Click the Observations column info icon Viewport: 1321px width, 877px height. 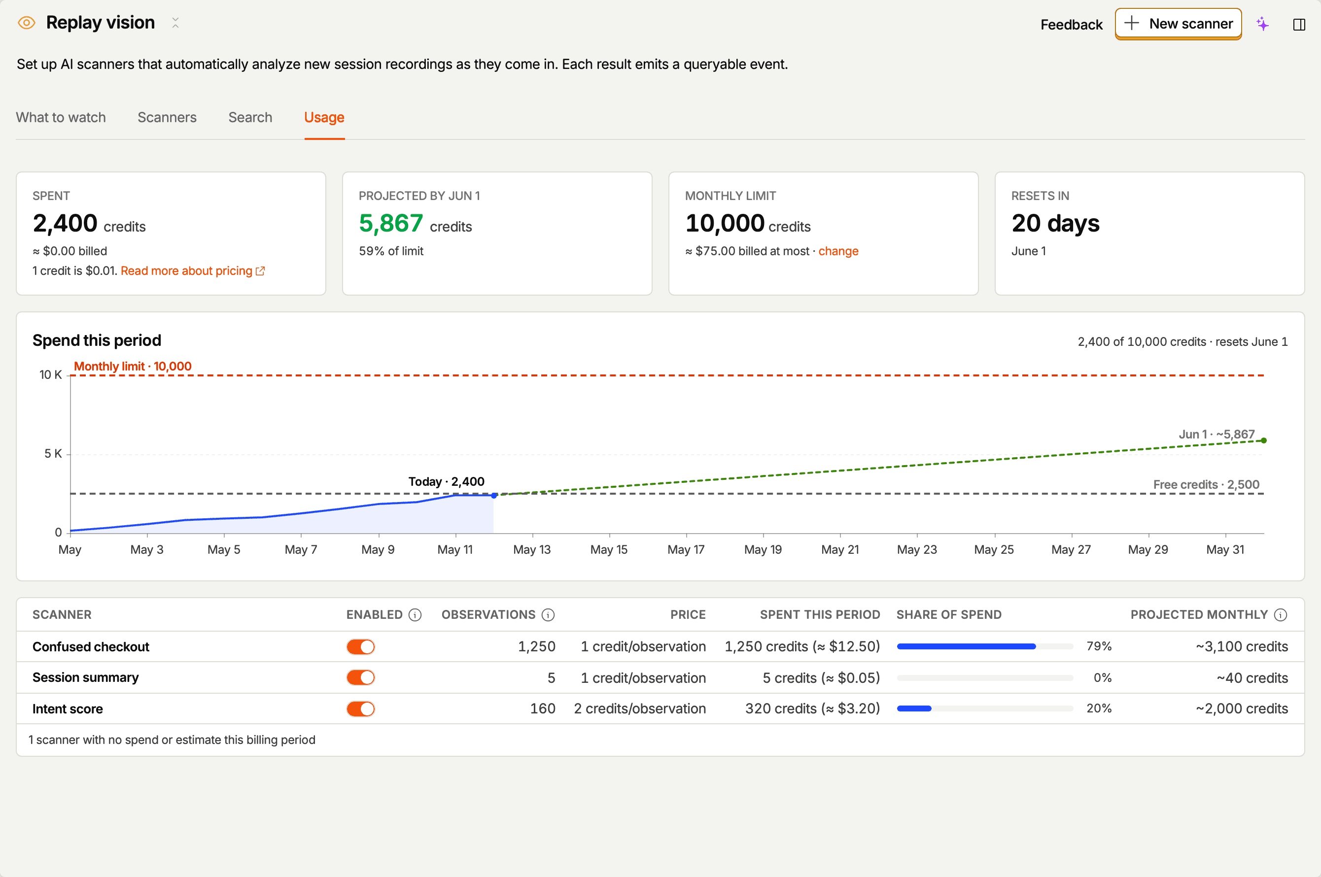click(x=548, y=615)
